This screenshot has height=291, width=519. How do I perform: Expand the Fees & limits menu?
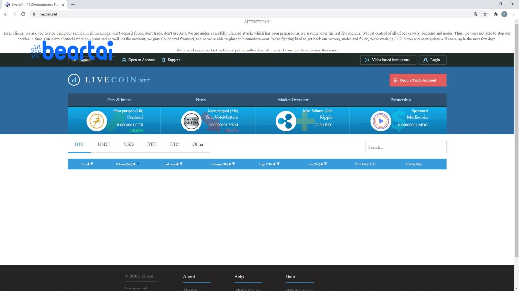click(x=119, y=100)
